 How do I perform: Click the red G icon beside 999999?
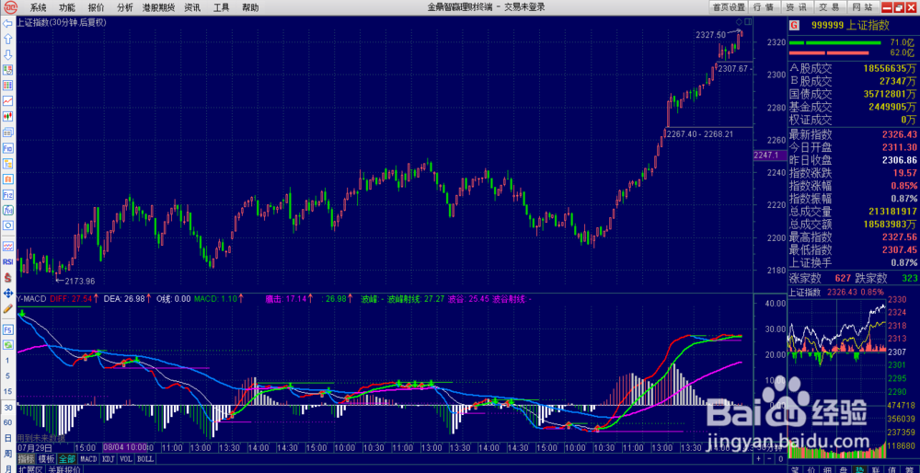pyautogui.click(x=794, y=25)
